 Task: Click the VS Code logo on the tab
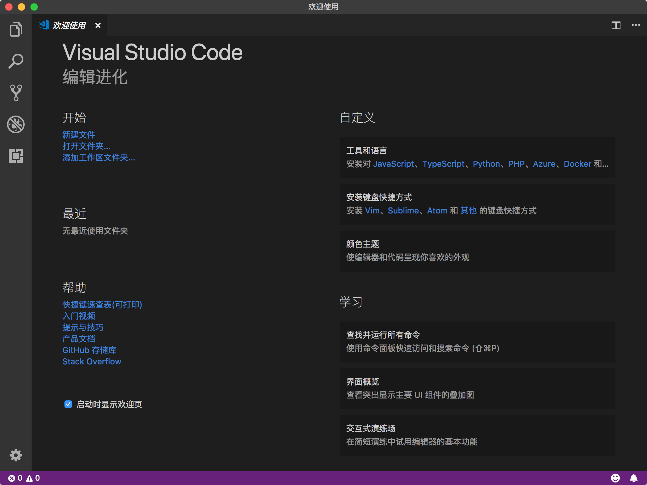tap(44, 25)
